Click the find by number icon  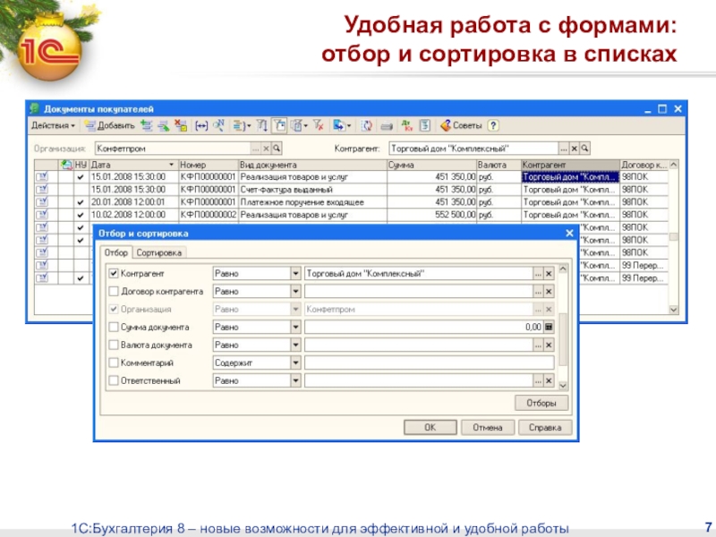(x=218, y=125)
